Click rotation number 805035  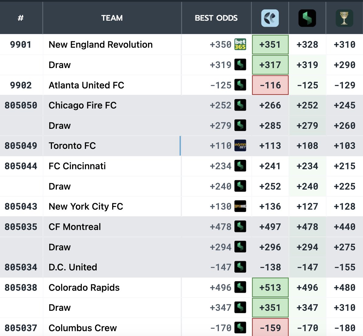[21, 227]
